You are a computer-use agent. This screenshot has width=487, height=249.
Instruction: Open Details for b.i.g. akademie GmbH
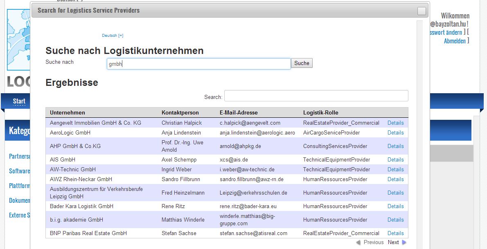395,220
